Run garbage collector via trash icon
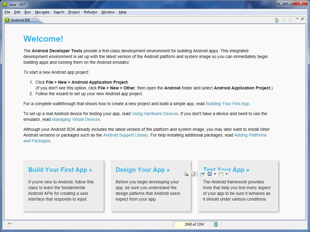The image size is (310, 232). point(216,224)
